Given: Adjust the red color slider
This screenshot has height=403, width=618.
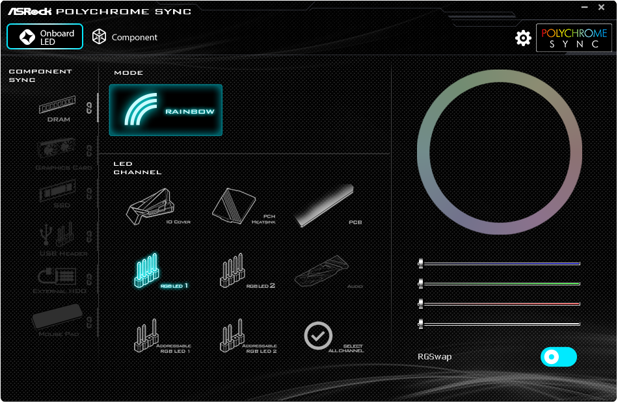Looking at the screenshot, I should point(499,304).
